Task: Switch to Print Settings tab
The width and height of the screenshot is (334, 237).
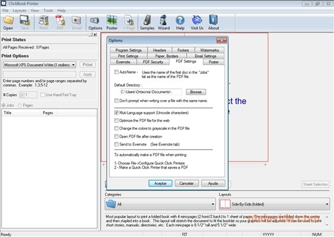Action: [128, 56]
